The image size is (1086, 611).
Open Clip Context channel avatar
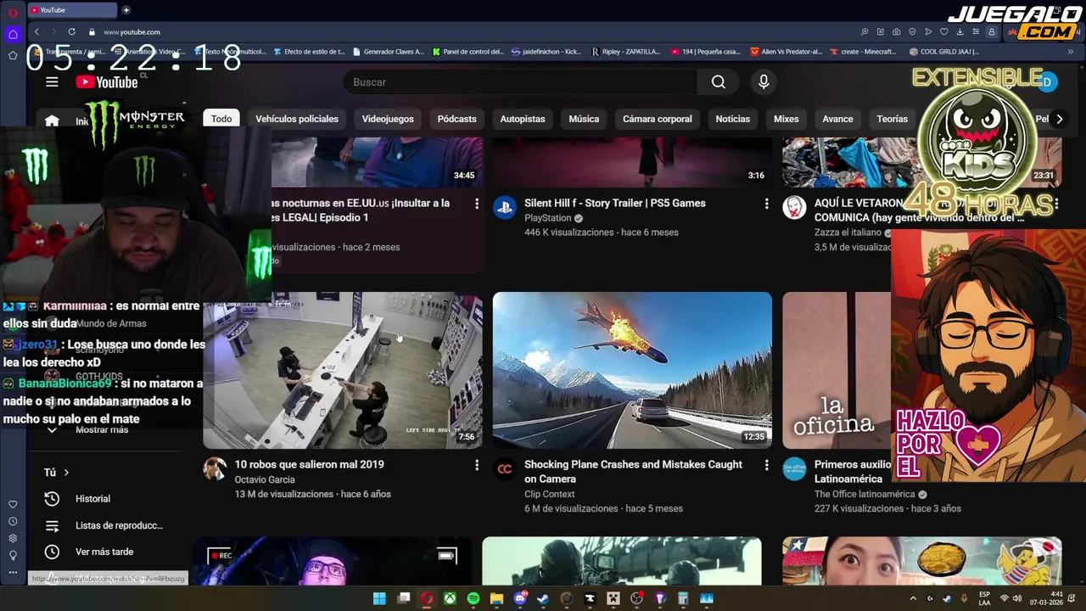click(505, 468)
